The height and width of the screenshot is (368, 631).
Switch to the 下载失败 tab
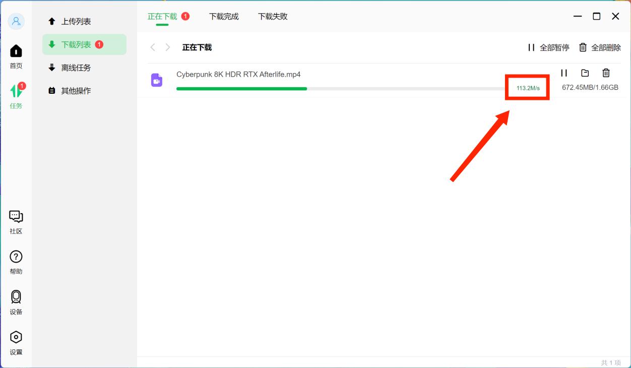point(273,16)
